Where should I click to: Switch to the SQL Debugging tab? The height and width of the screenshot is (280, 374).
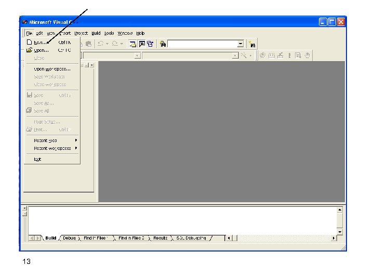point(191,238)
